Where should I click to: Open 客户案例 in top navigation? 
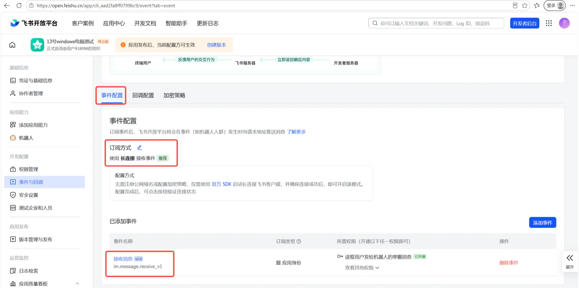coord(83,23)
